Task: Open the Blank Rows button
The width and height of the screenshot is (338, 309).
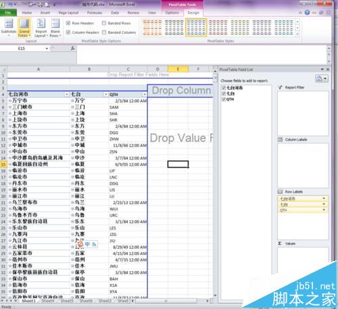Action: (55, 28)
